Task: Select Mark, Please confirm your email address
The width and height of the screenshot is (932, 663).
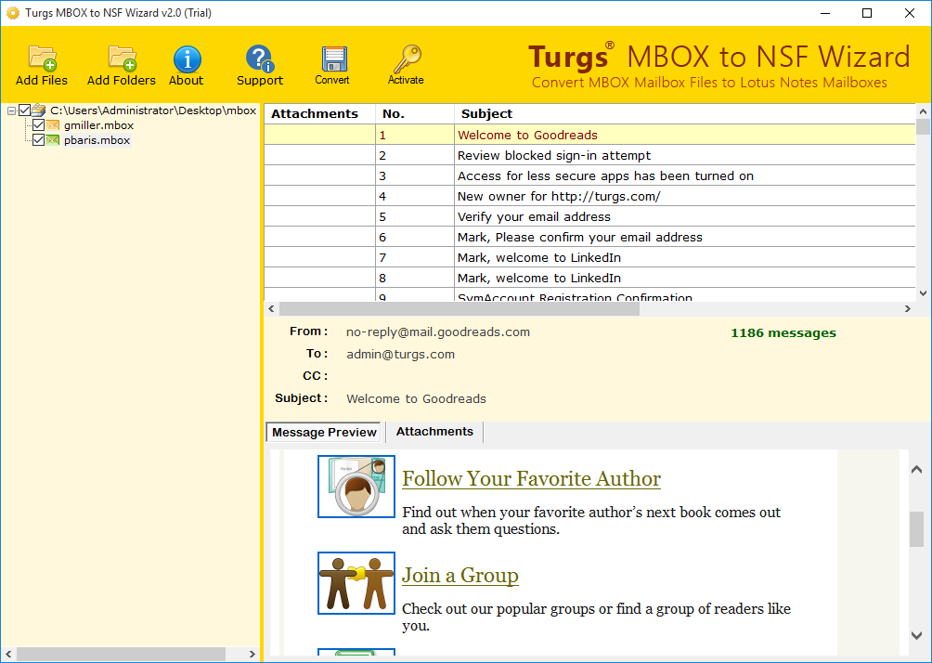Action: click(x=589, y=238)
